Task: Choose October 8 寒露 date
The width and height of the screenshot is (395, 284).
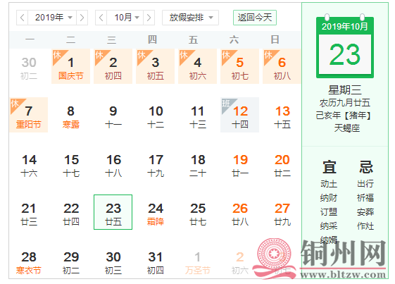Action: pyautogui.click(x=71, y=115)
